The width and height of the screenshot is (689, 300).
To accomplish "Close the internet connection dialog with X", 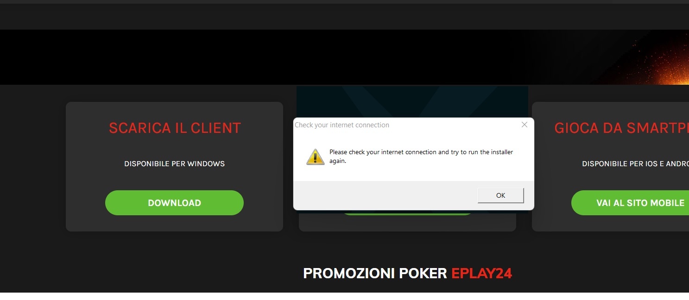I will [525, 125].
